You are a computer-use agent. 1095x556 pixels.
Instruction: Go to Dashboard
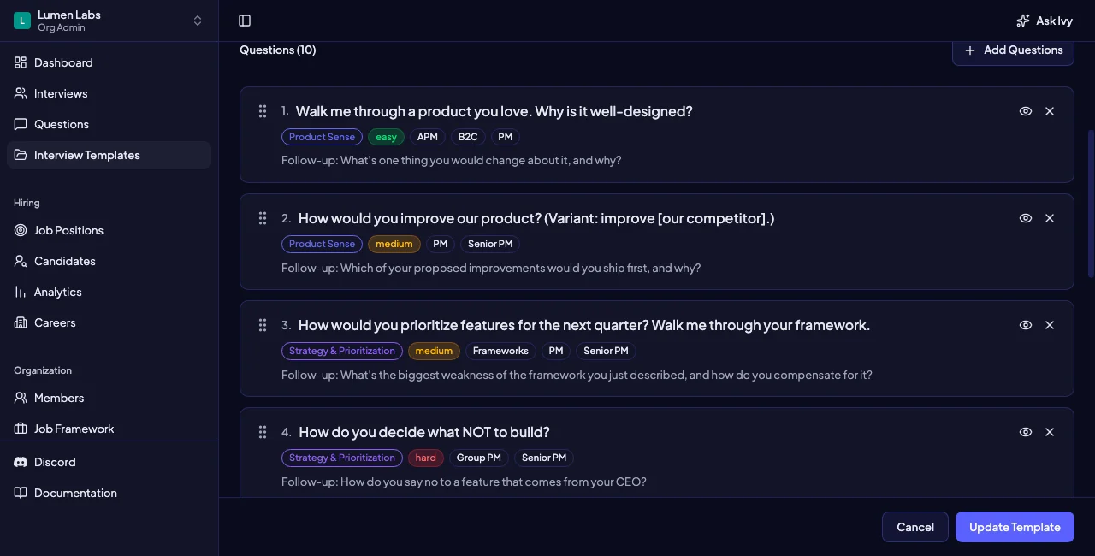[x=109, y=62]
